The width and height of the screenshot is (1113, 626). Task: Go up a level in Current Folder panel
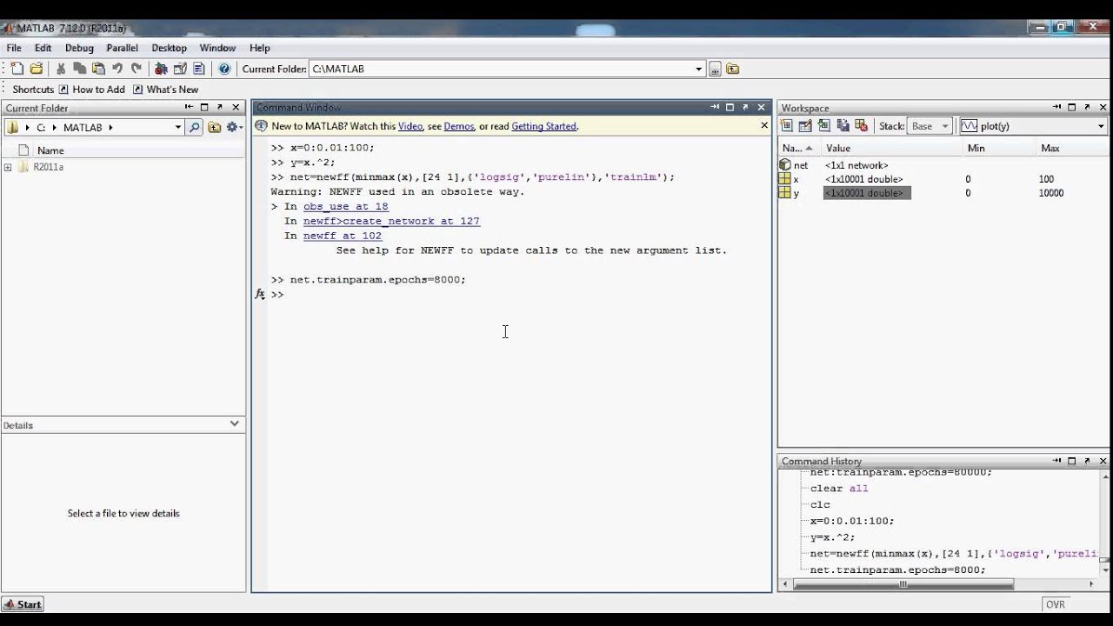coord(214,127)
